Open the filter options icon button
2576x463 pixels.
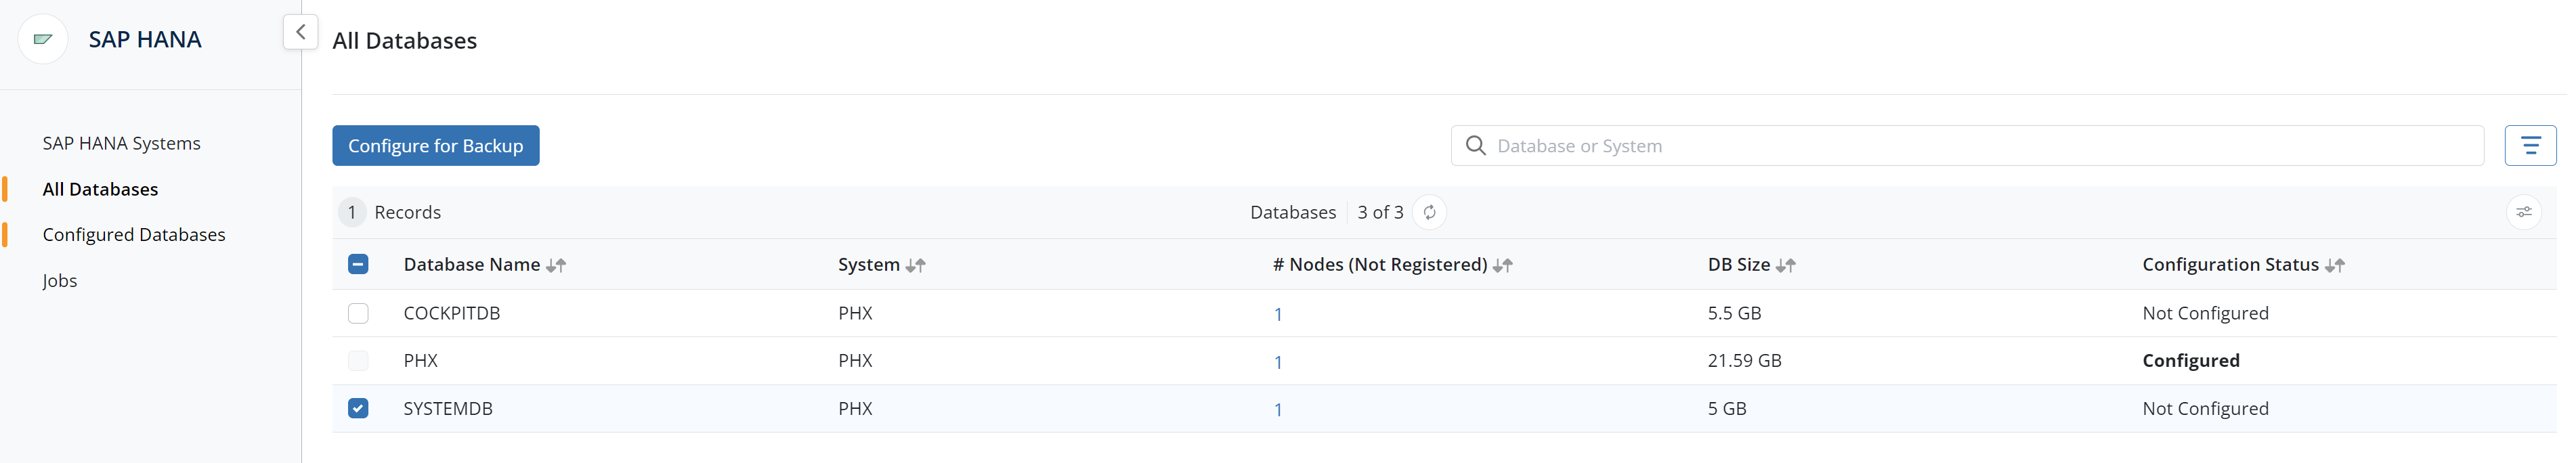2529,146
